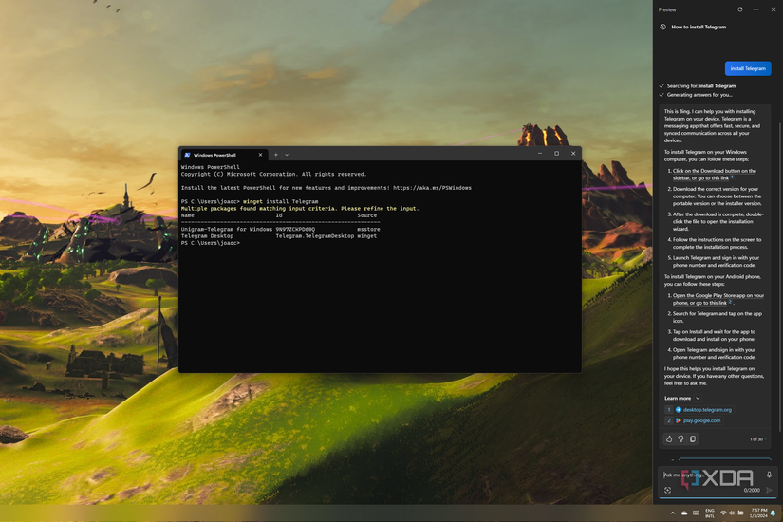This screenshot has width=783, height=522.
Task: Click the https://aka.ms/PSWindows link in terminal
Action: [x=432, y=188]
